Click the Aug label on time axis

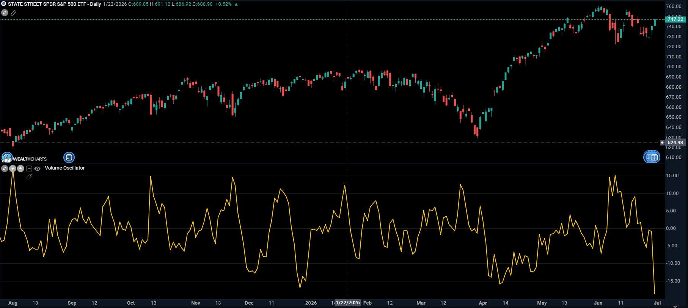coord(13,303)
